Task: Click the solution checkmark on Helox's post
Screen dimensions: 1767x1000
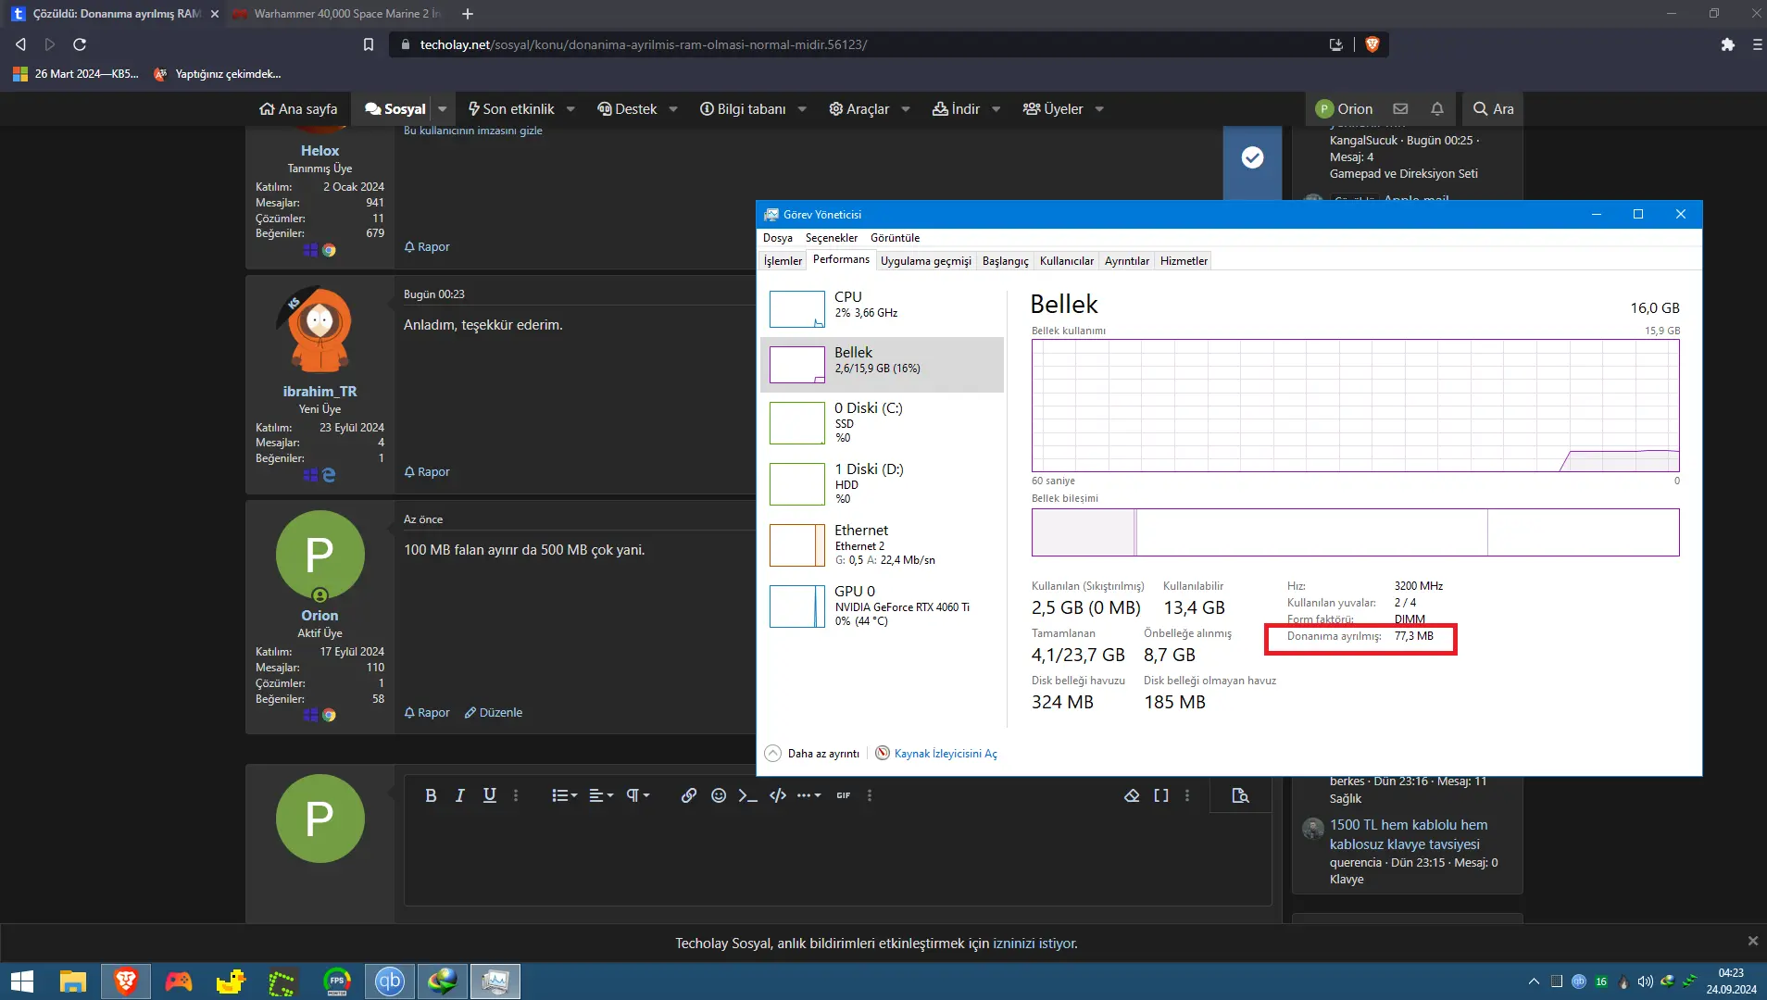Action: [1252, 158]
